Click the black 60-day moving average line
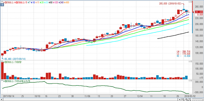This screenshot has width=204, height=101. coord(173,36)
